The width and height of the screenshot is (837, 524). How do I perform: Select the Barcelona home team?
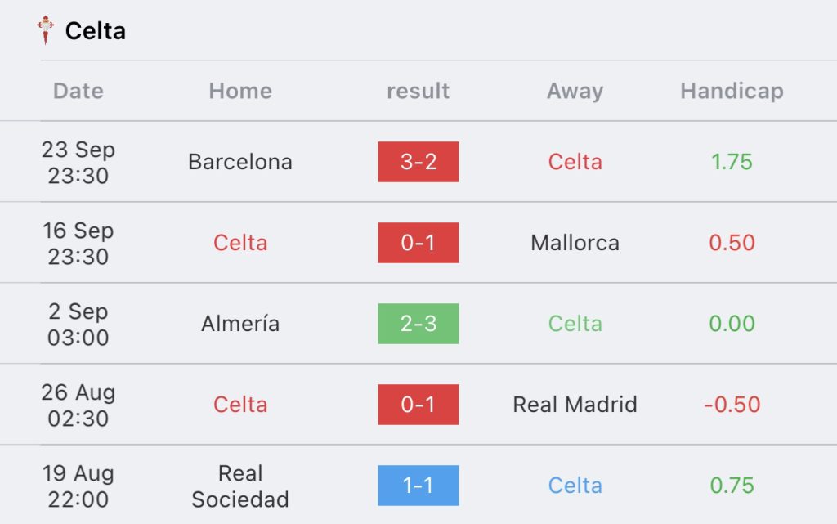[240, 162]
